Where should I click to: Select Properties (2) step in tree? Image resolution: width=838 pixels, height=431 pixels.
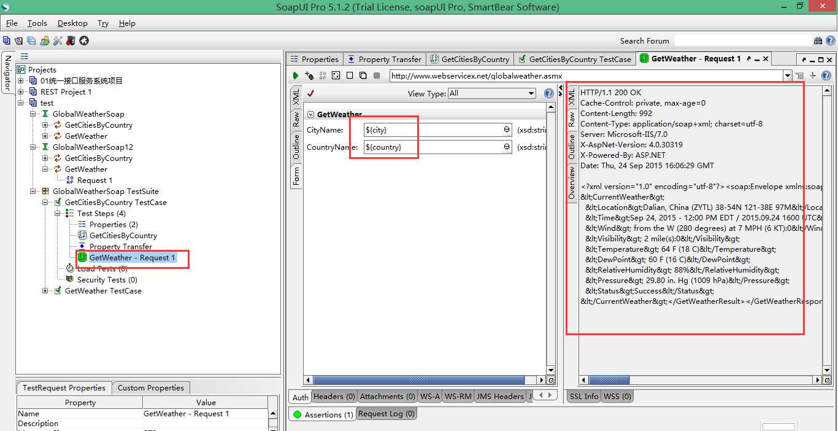pyautogui.click(x=113, y=224)
